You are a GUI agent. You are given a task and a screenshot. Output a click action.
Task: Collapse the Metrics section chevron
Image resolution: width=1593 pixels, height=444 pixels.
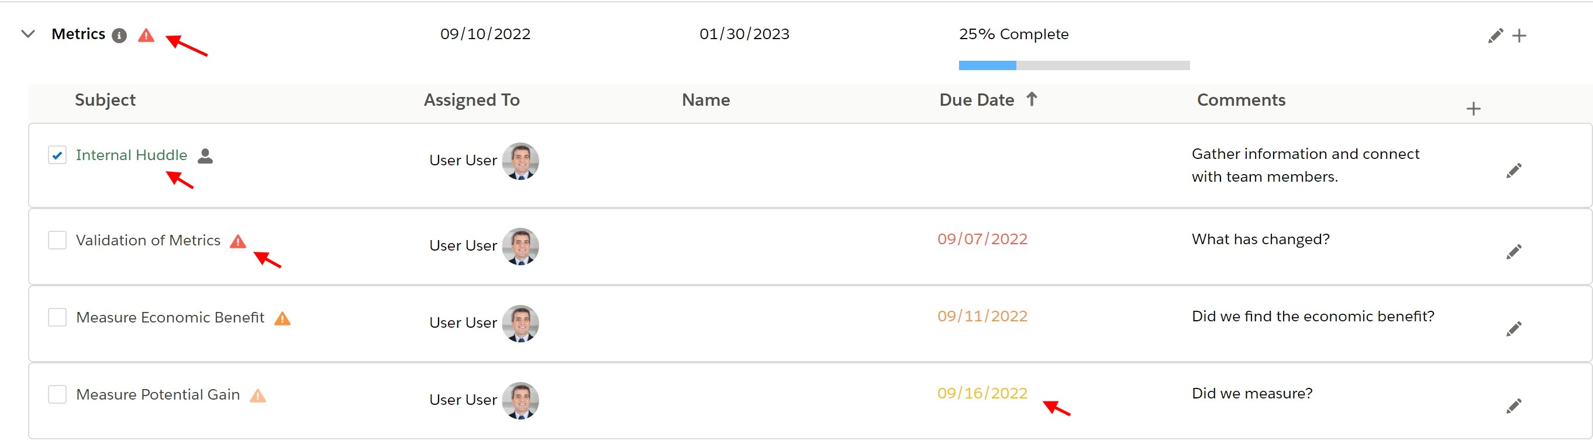[x=28, y=34]
